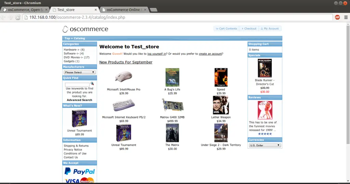The height and width of the screenshot is (184, 350).
Task: Open Unreal Tournament image in What's New
Action: [x=79, y=118]
